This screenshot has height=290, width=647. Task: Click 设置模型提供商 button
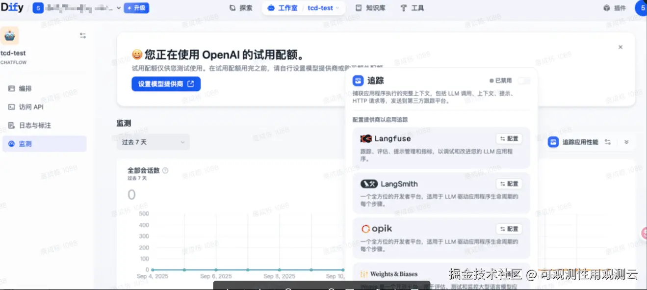point(166,84)
